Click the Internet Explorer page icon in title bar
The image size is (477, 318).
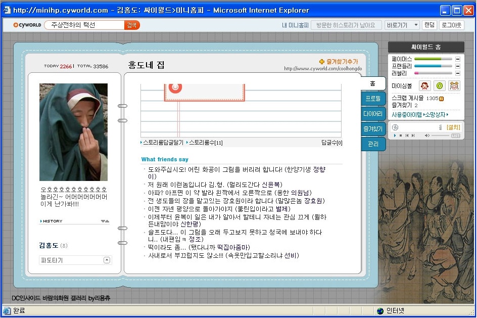7,10
